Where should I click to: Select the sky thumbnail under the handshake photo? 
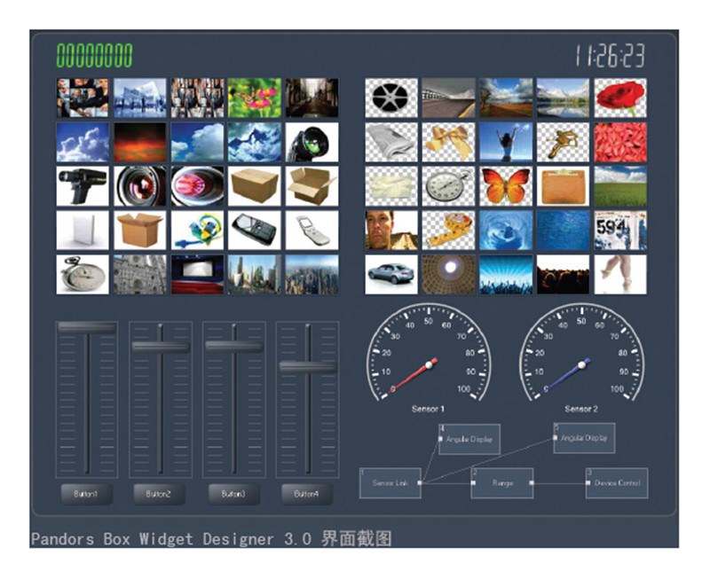coord(83,142)
